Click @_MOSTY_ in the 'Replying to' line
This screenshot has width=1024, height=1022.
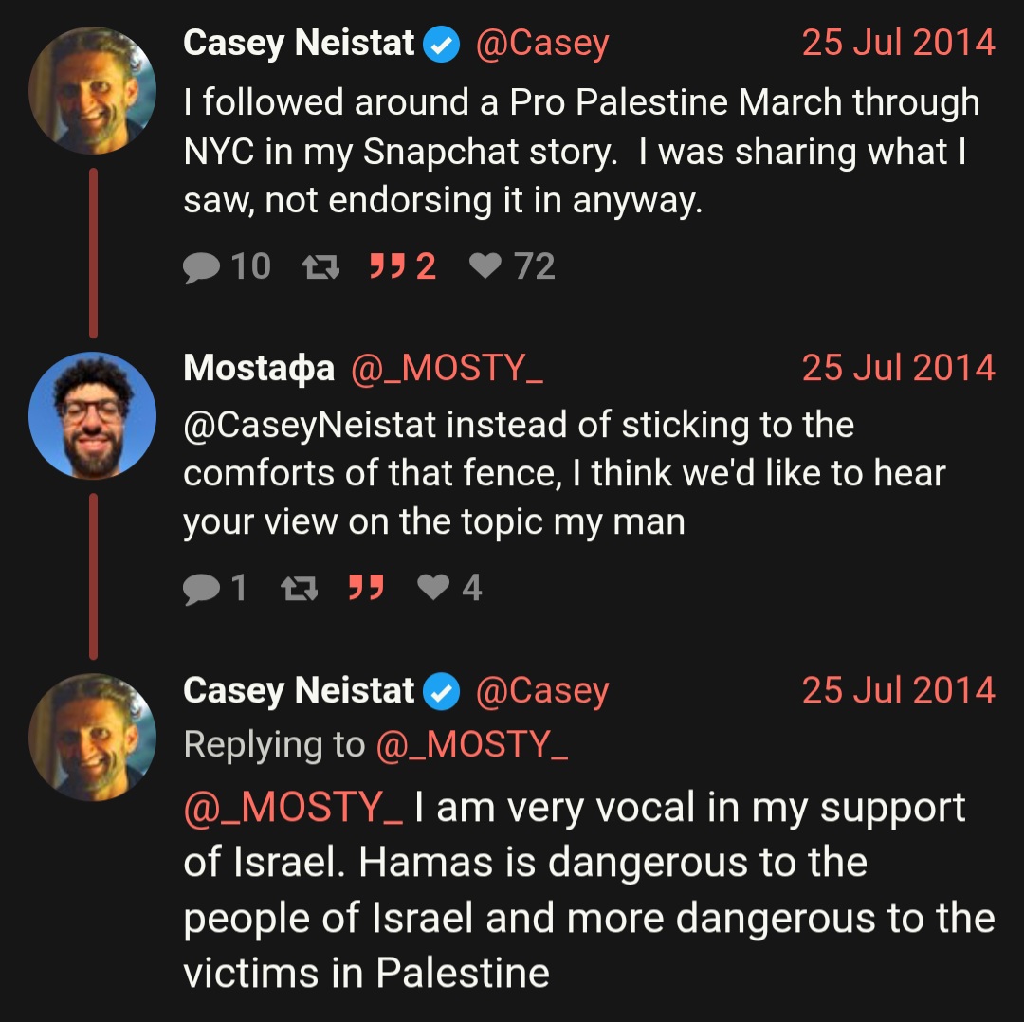click(x=472, y=744)
